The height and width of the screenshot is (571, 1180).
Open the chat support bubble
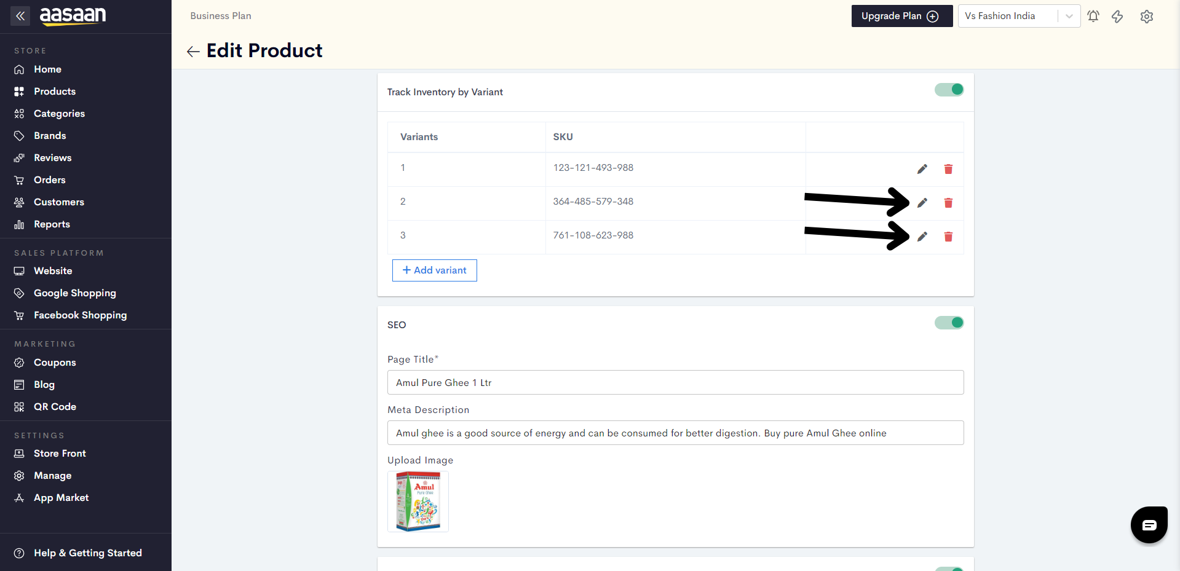(x=1149, y=525)
